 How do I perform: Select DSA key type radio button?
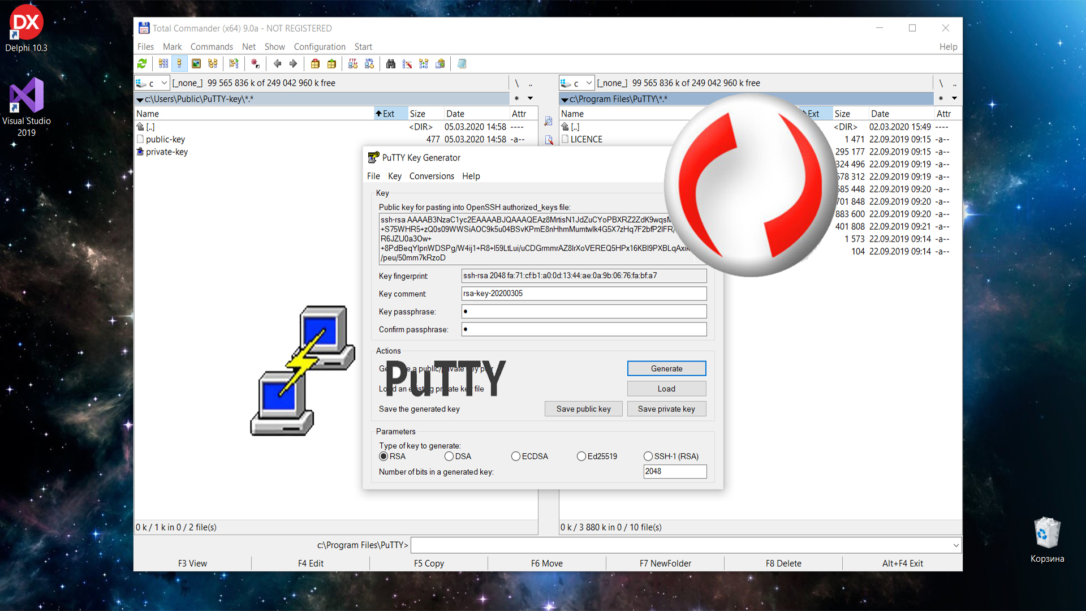(x=449, y=457)
